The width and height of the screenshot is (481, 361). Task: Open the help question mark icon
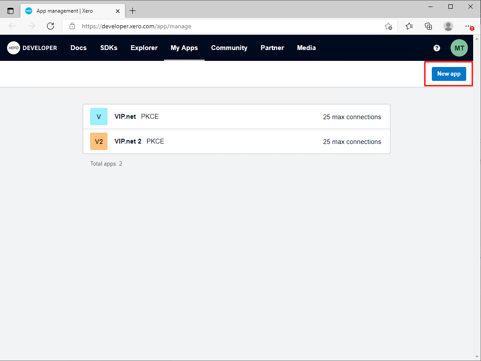(437, 48)
